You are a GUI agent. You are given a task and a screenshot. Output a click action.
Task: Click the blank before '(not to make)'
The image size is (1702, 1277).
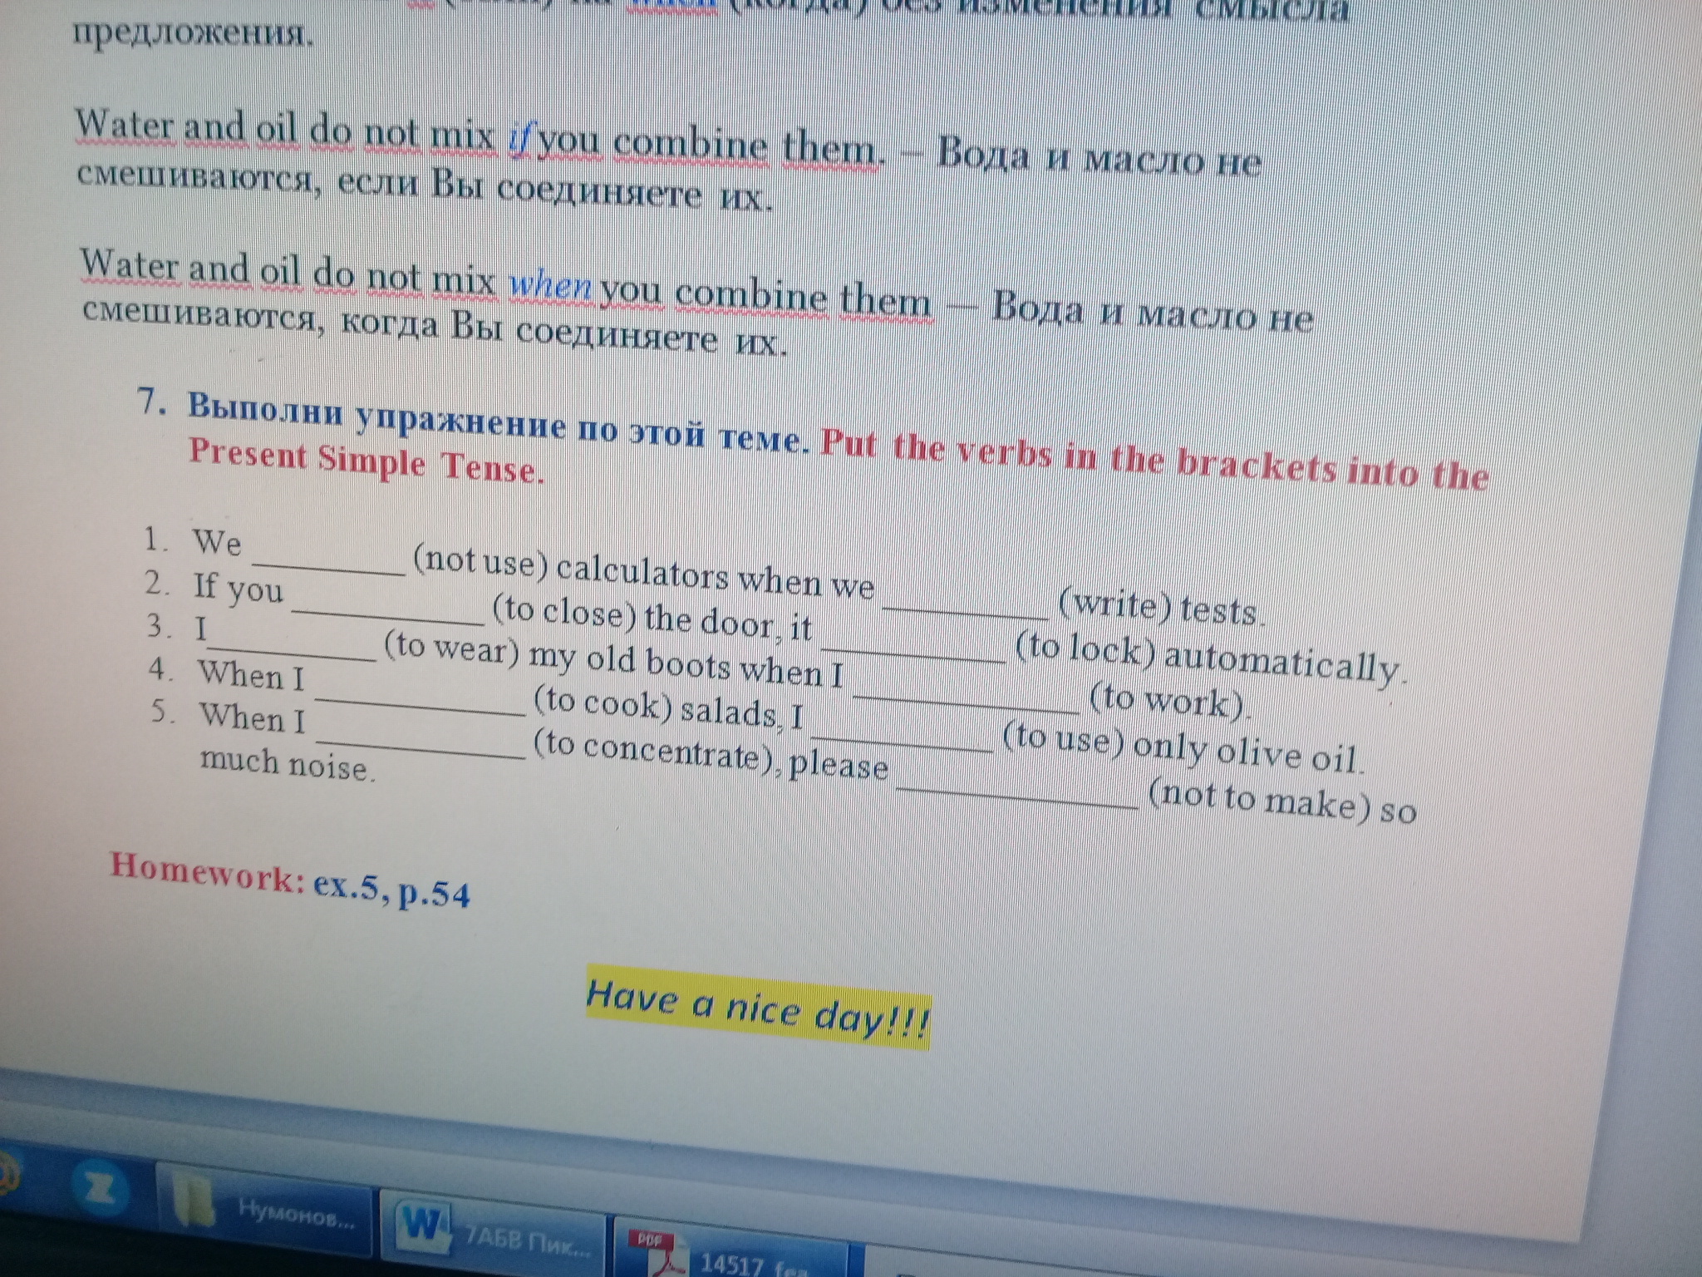pos(1018,796)
